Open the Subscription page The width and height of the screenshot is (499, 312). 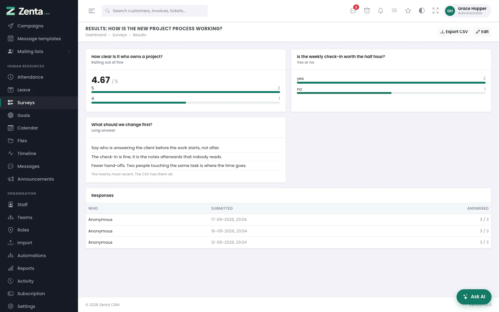pyautogui.click(x=39, y=294)
